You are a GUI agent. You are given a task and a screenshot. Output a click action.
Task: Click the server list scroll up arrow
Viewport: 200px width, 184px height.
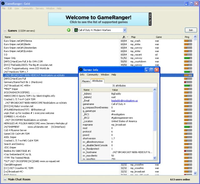point(195,37)
